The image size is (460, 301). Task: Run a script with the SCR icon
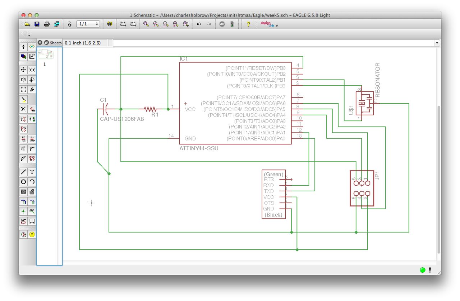(x=123, y=24)
